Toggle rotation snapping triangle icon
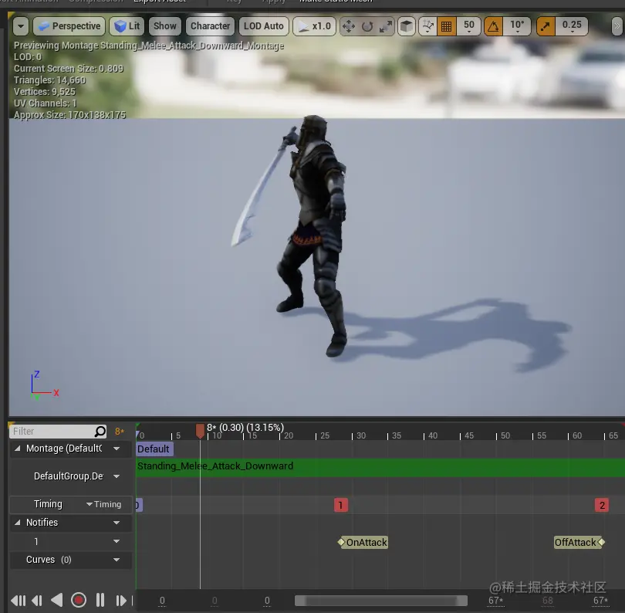Viewport: 625px width, 613px height. (x=494, y=27)
